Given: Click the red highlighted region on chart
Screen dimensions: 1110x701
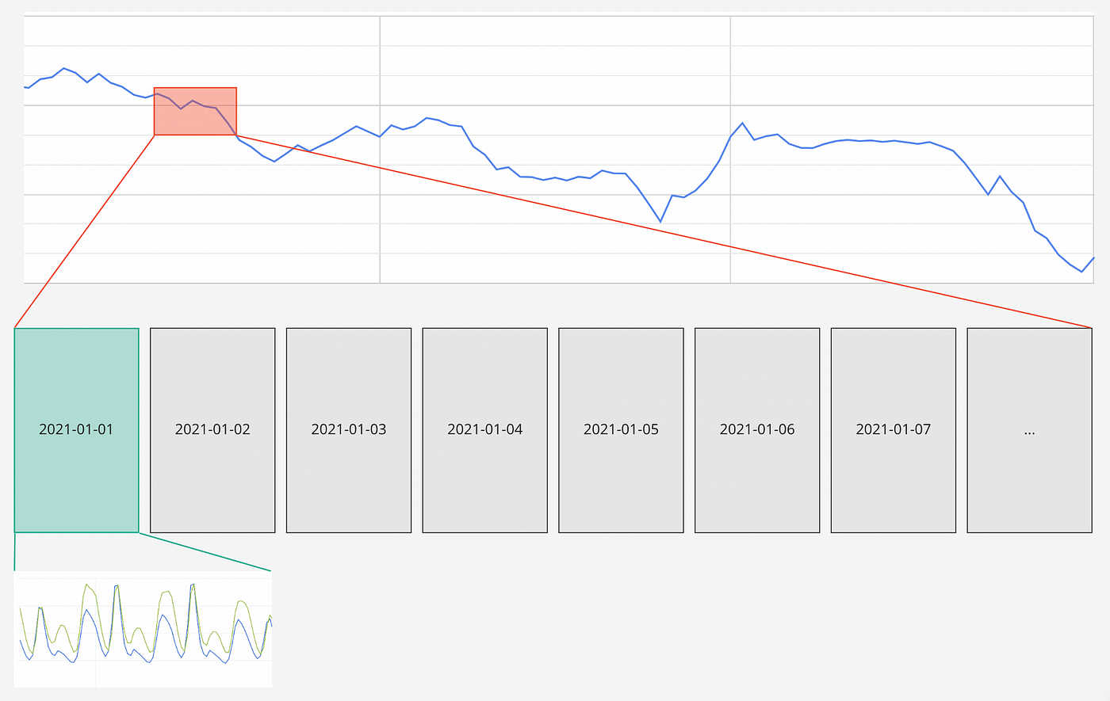Looking at the screenshot, I should [x=195, y=111].
